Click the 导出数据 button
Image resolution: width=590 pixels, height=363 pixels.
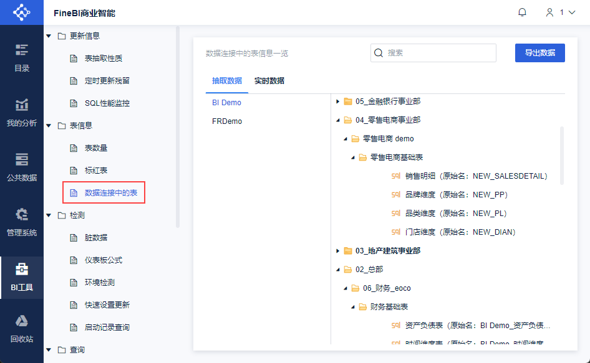tap(539, 53)
